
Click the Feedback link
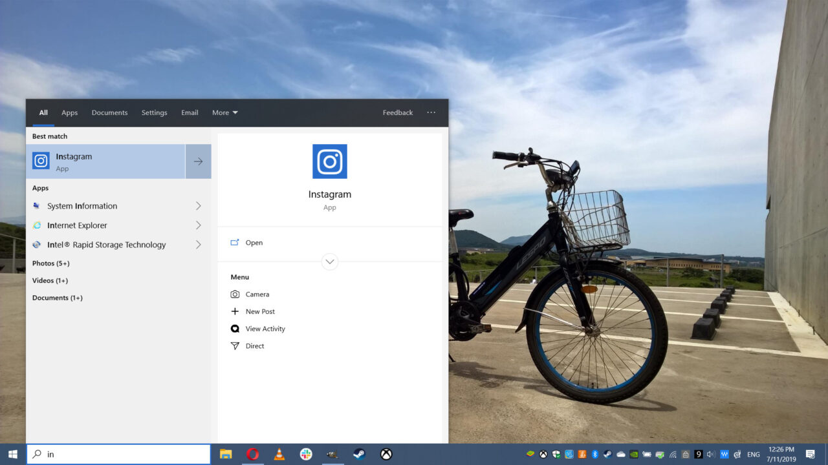point(397,112)
